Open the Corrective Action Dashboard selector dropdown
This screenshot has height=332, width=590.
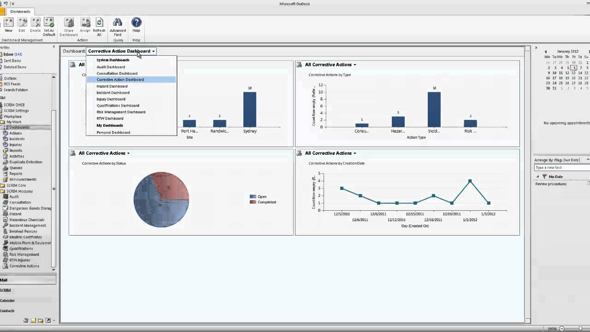point(121,51)
